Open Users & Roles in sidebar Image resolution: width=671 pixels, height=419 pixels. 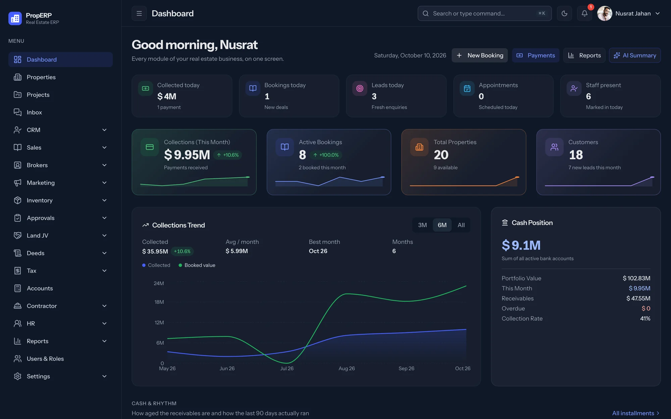60,359
